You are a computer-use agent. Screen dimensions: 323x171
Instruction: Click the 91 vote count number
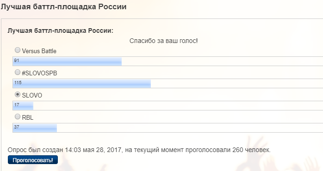click(x=17, y=61)
